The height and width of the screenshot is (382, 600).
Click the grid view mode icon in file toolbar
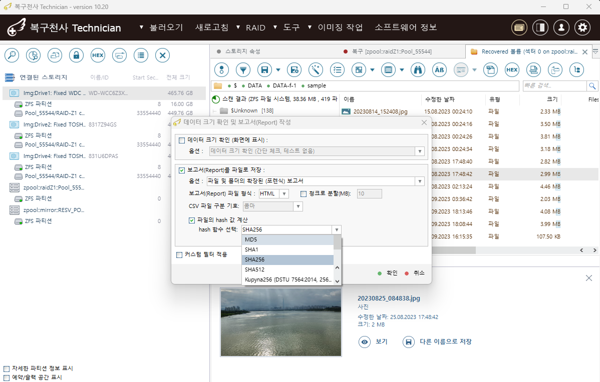tap(359, 70)
